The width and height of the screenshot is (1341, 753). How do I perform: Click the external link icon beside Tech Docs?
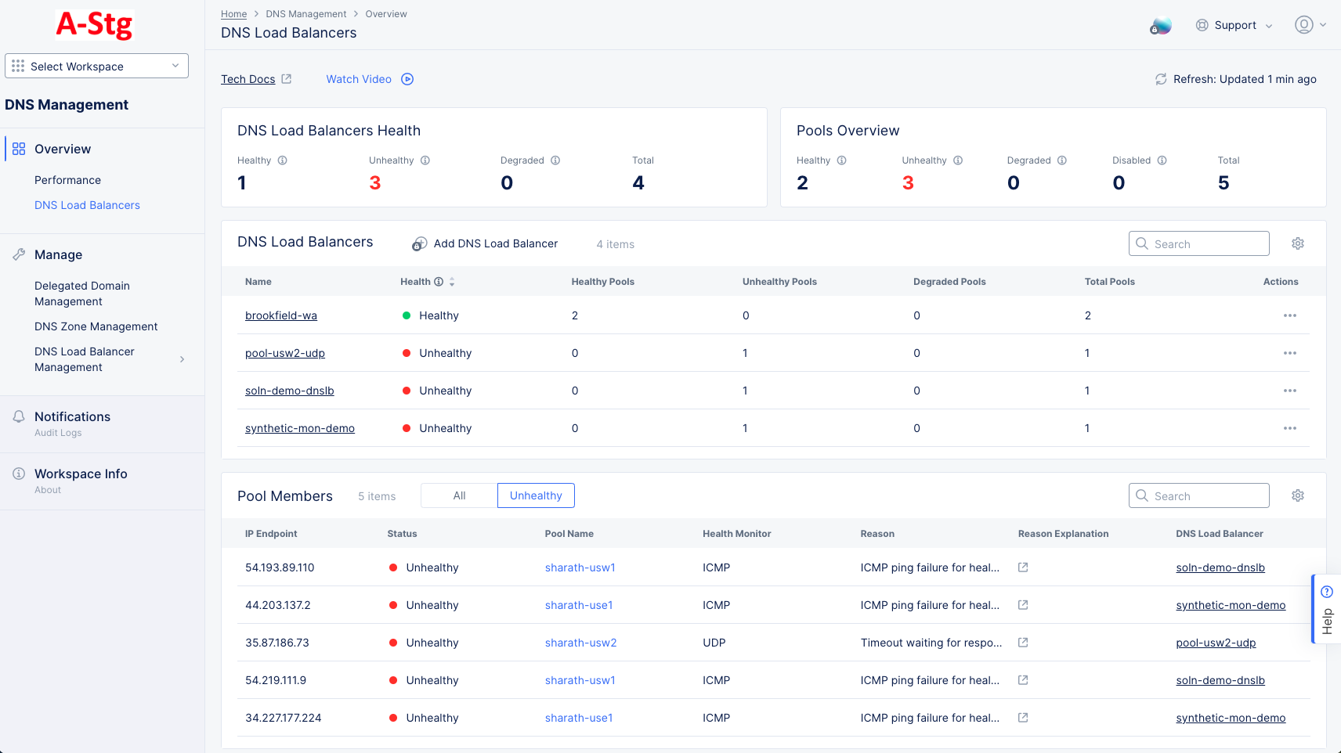(x=287, y=78)
